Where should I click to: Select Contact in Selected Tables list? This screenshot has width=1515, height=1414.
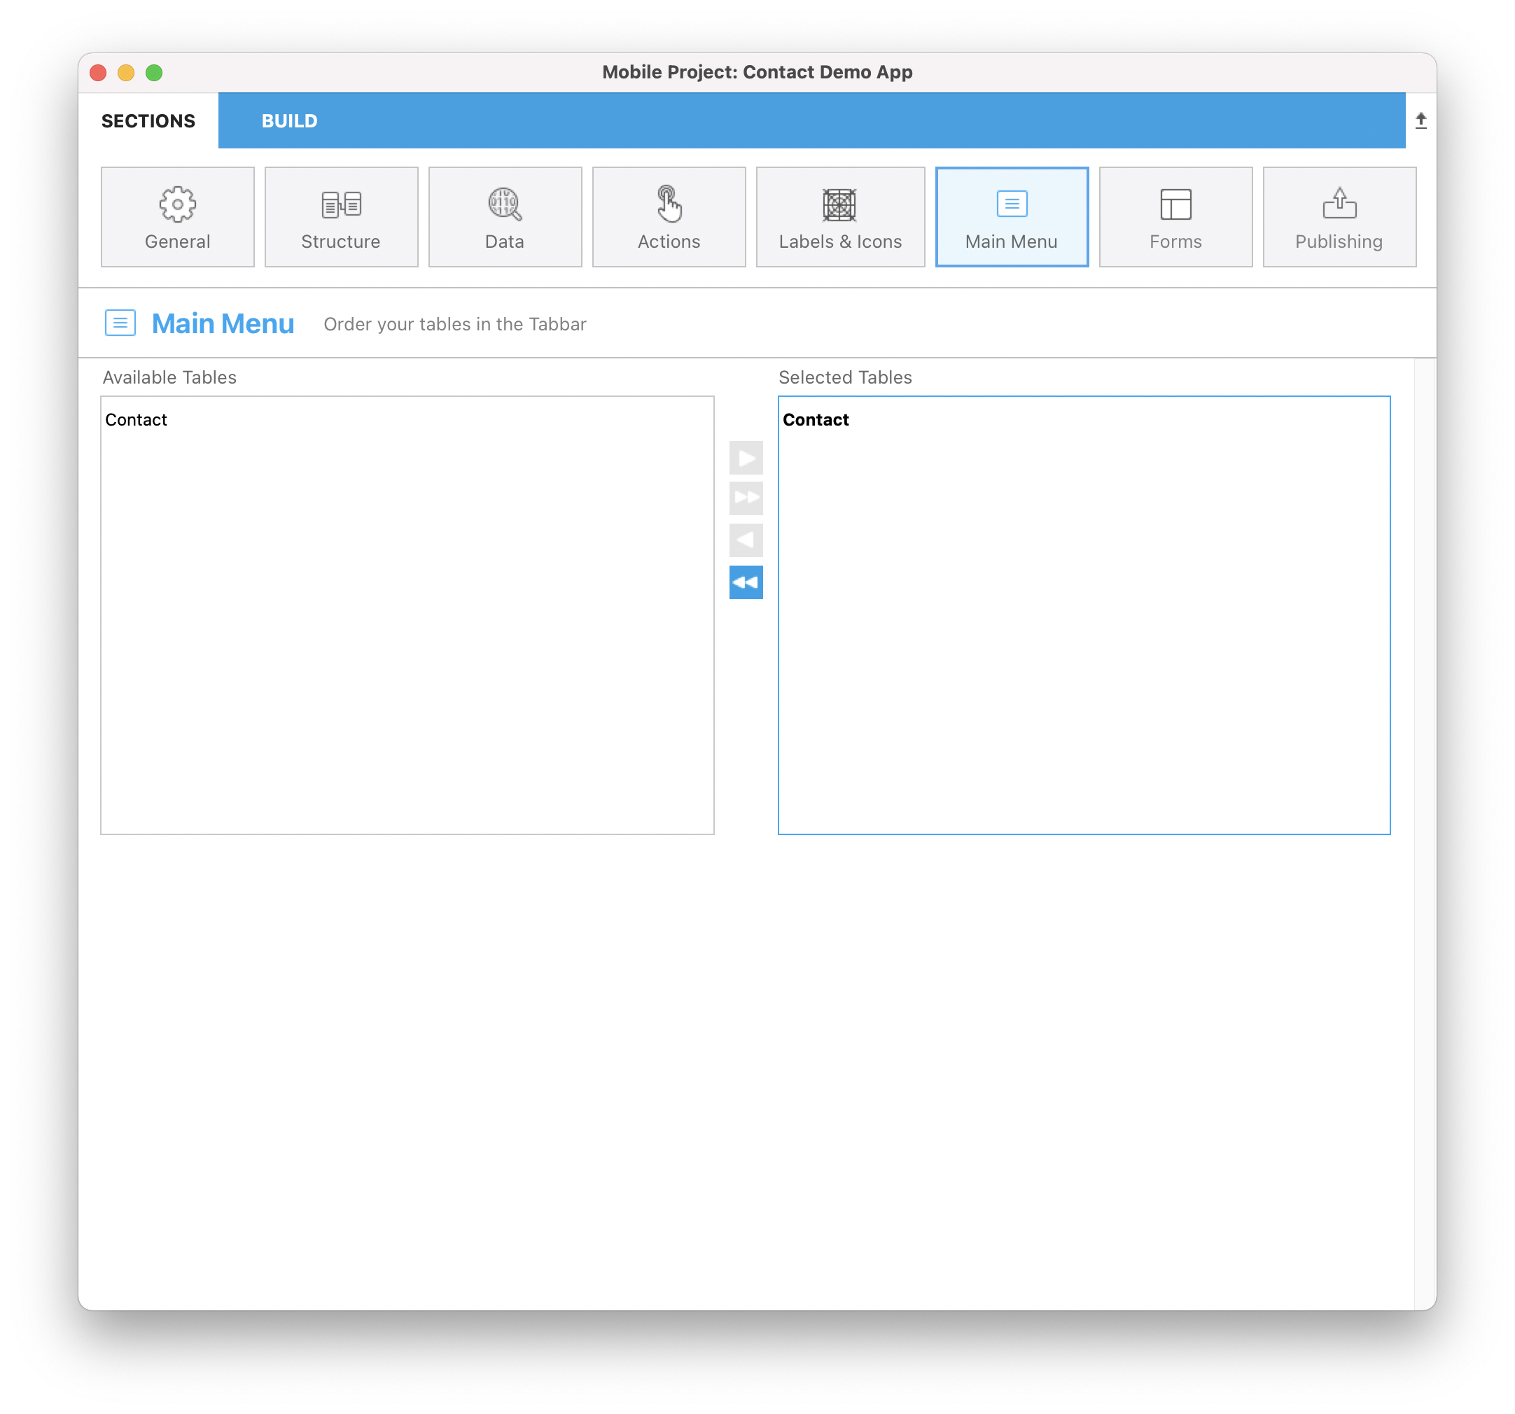point(815,420)
